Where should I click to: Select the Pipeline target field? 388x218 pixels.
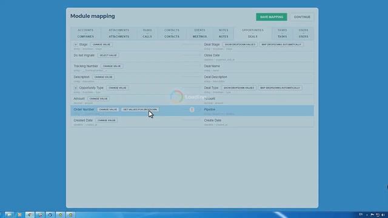pyautogui.click(x=210, y=110)
